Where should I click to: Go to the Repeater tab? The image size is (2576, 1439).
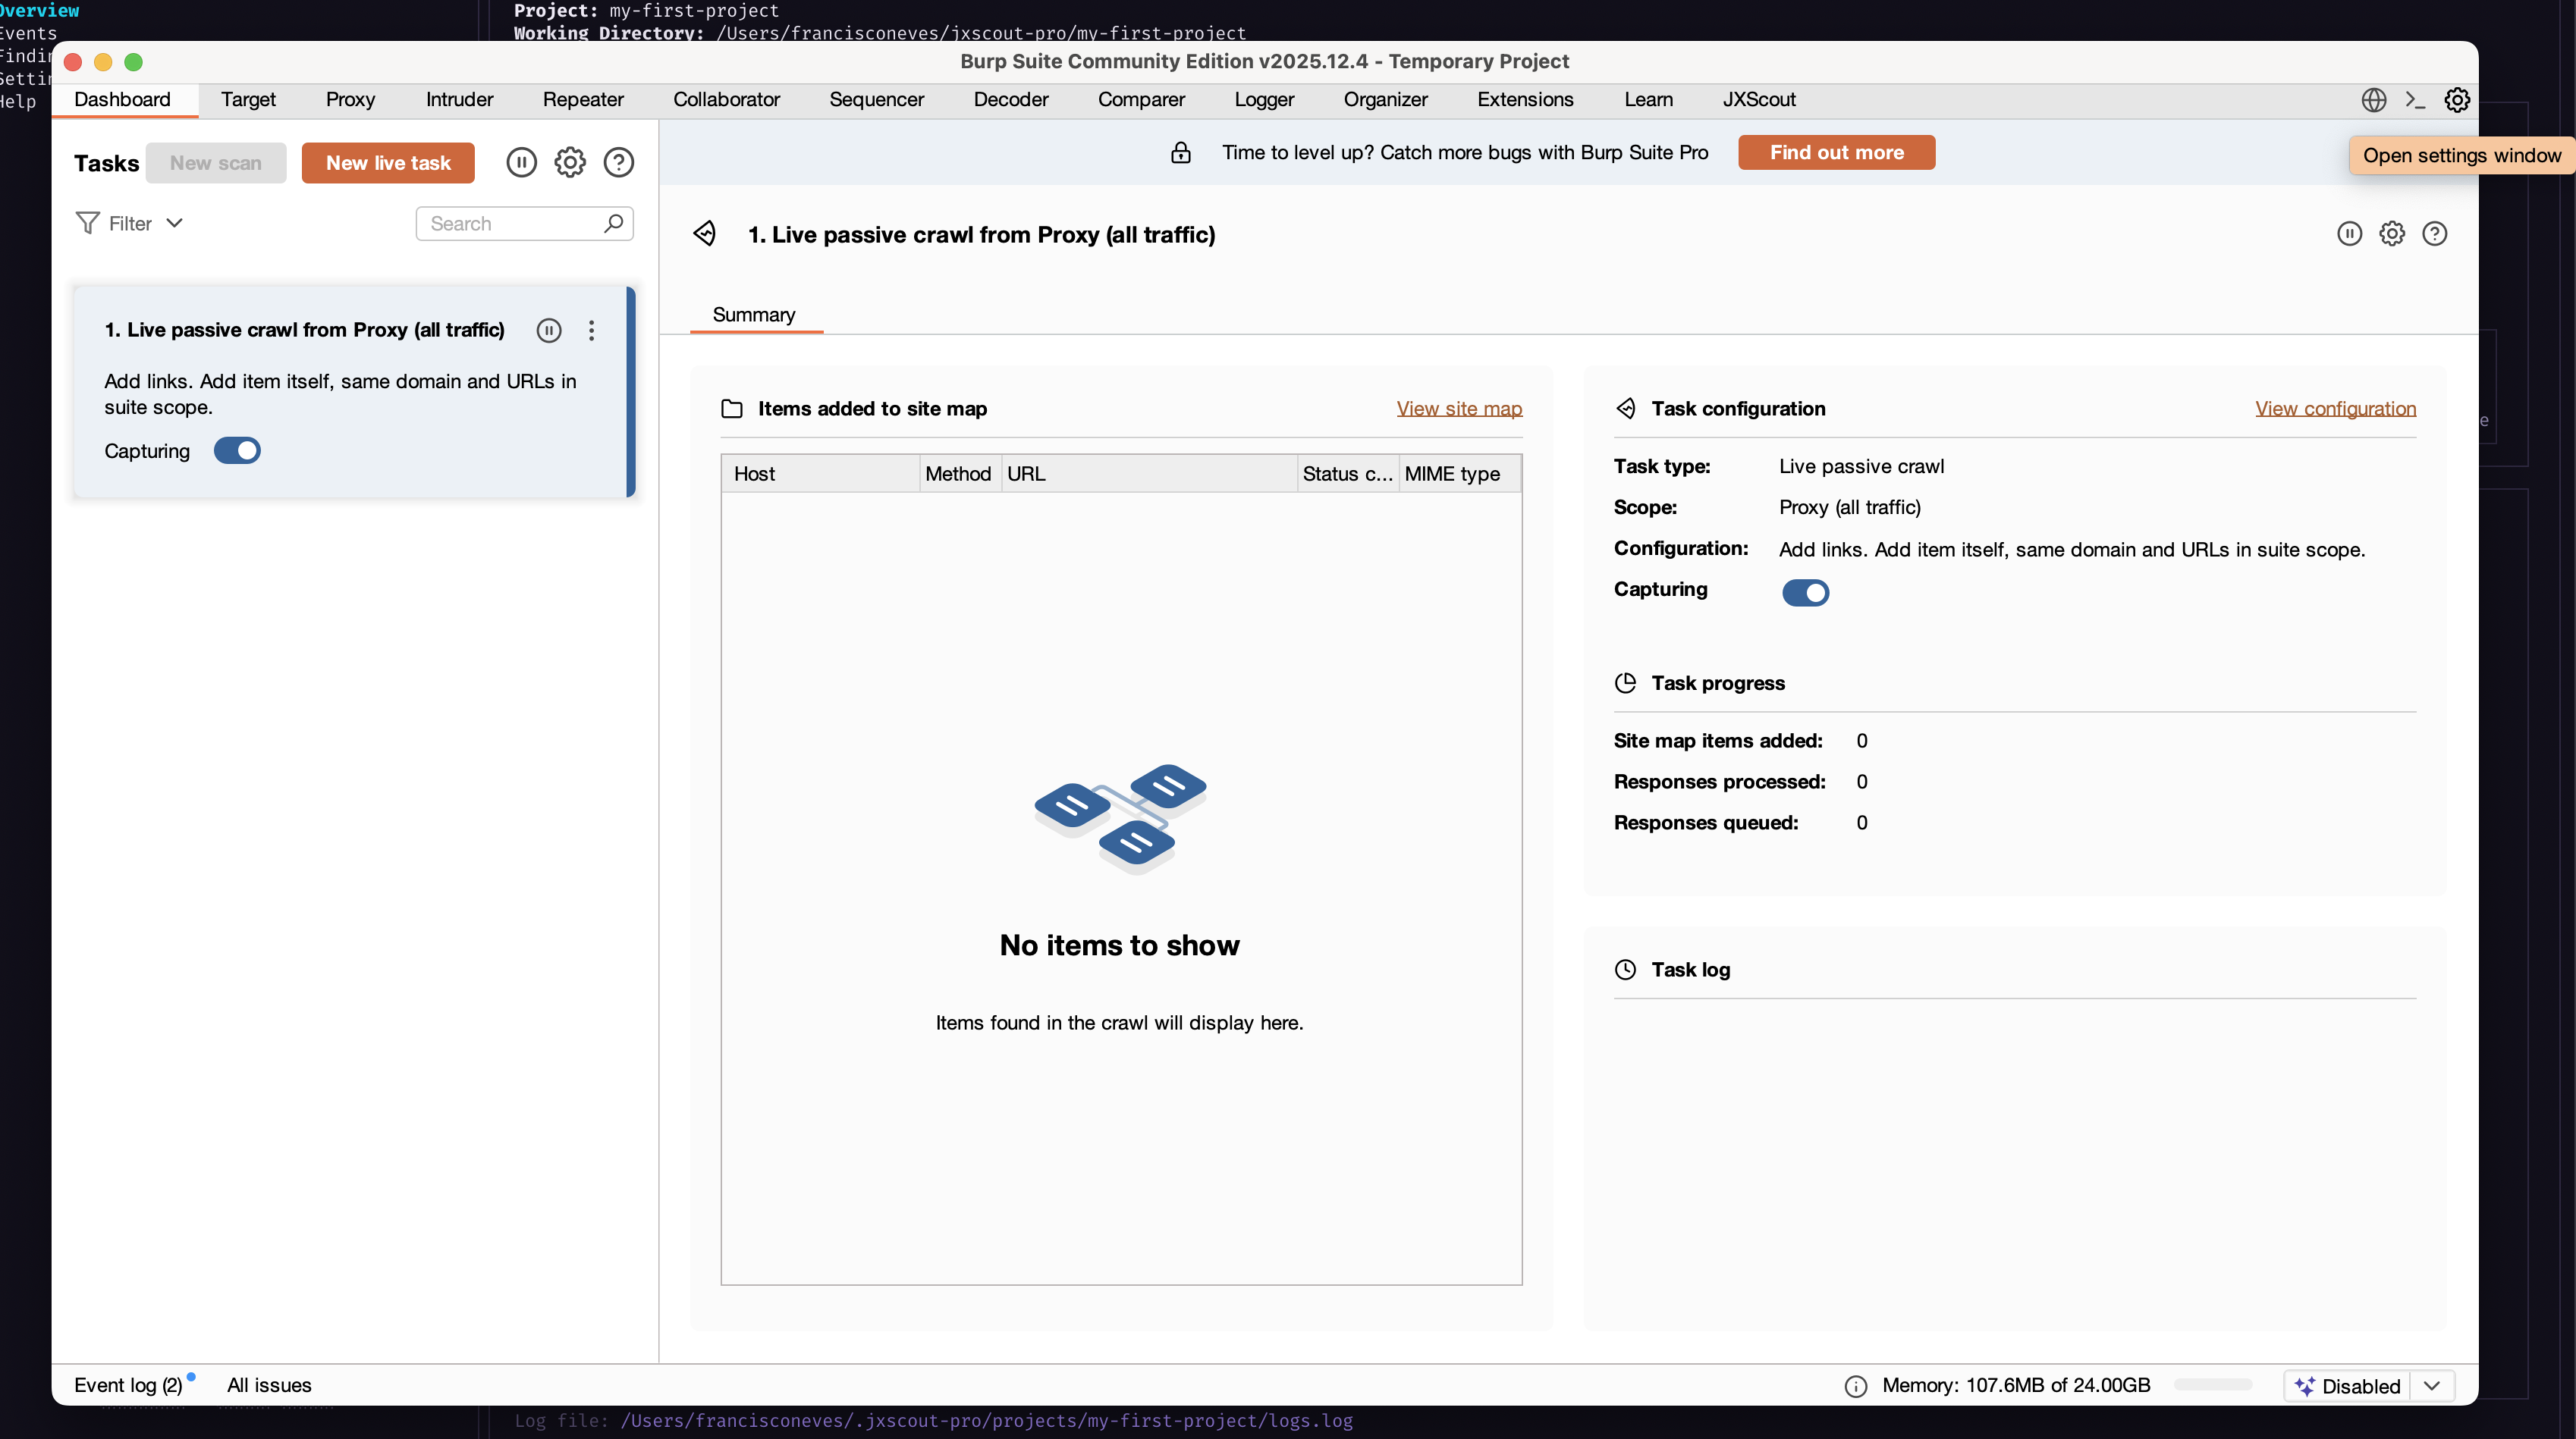pyautogui.click(x=583, y=100)
